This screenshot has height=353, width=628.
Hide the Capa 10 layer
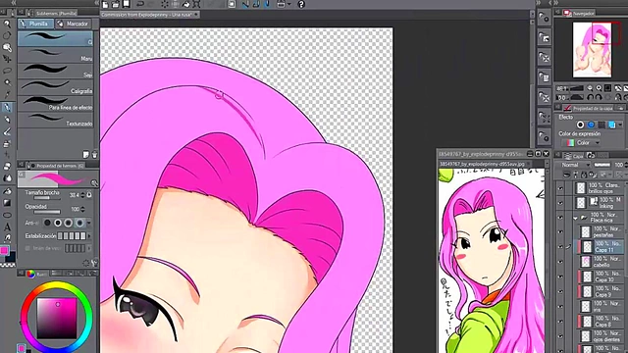click(560, 277)
